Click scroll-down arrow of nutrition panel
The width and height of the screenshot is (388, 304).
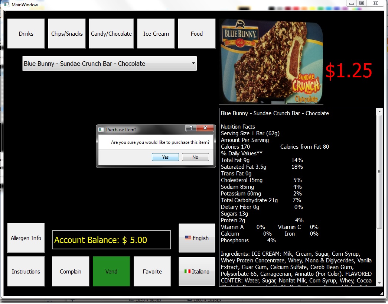coord(379,283)
